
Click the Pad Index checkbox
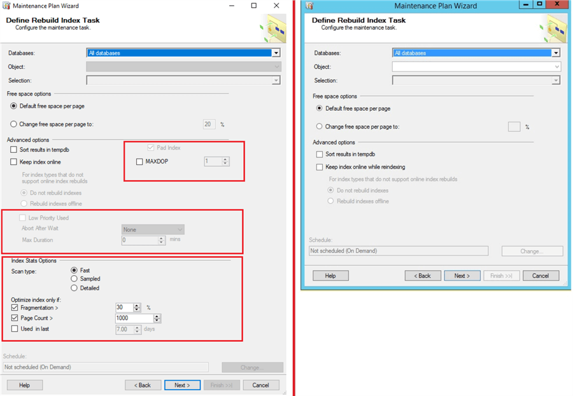tap(150, 148)
